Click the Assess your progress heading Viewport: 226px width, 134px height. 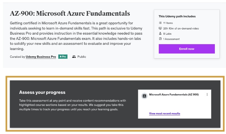coord(42,92)
